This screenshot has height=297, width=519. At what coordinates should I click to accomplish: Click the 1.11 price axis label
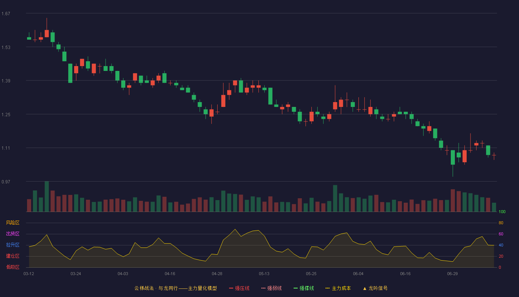click(x=6, y=148)
